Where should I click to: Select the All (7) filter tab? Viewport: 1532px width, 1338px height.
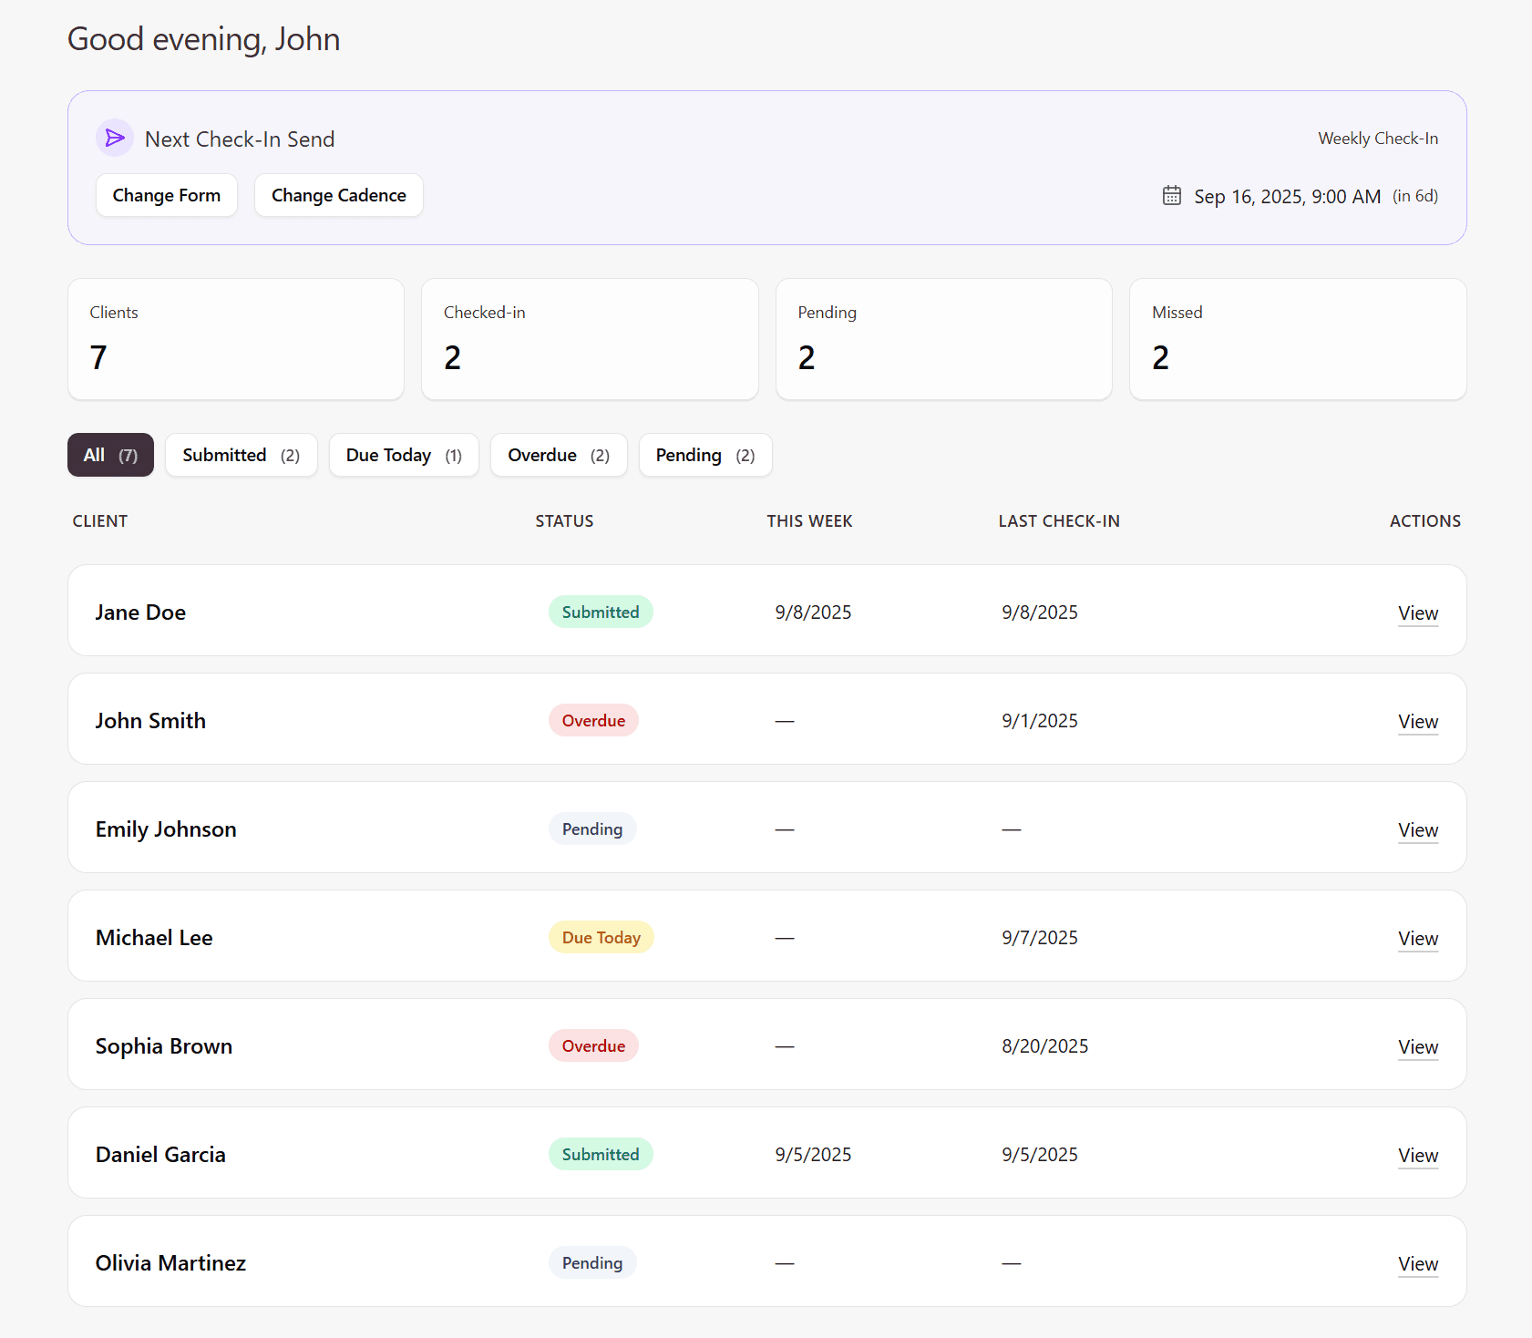coord(110,455)
